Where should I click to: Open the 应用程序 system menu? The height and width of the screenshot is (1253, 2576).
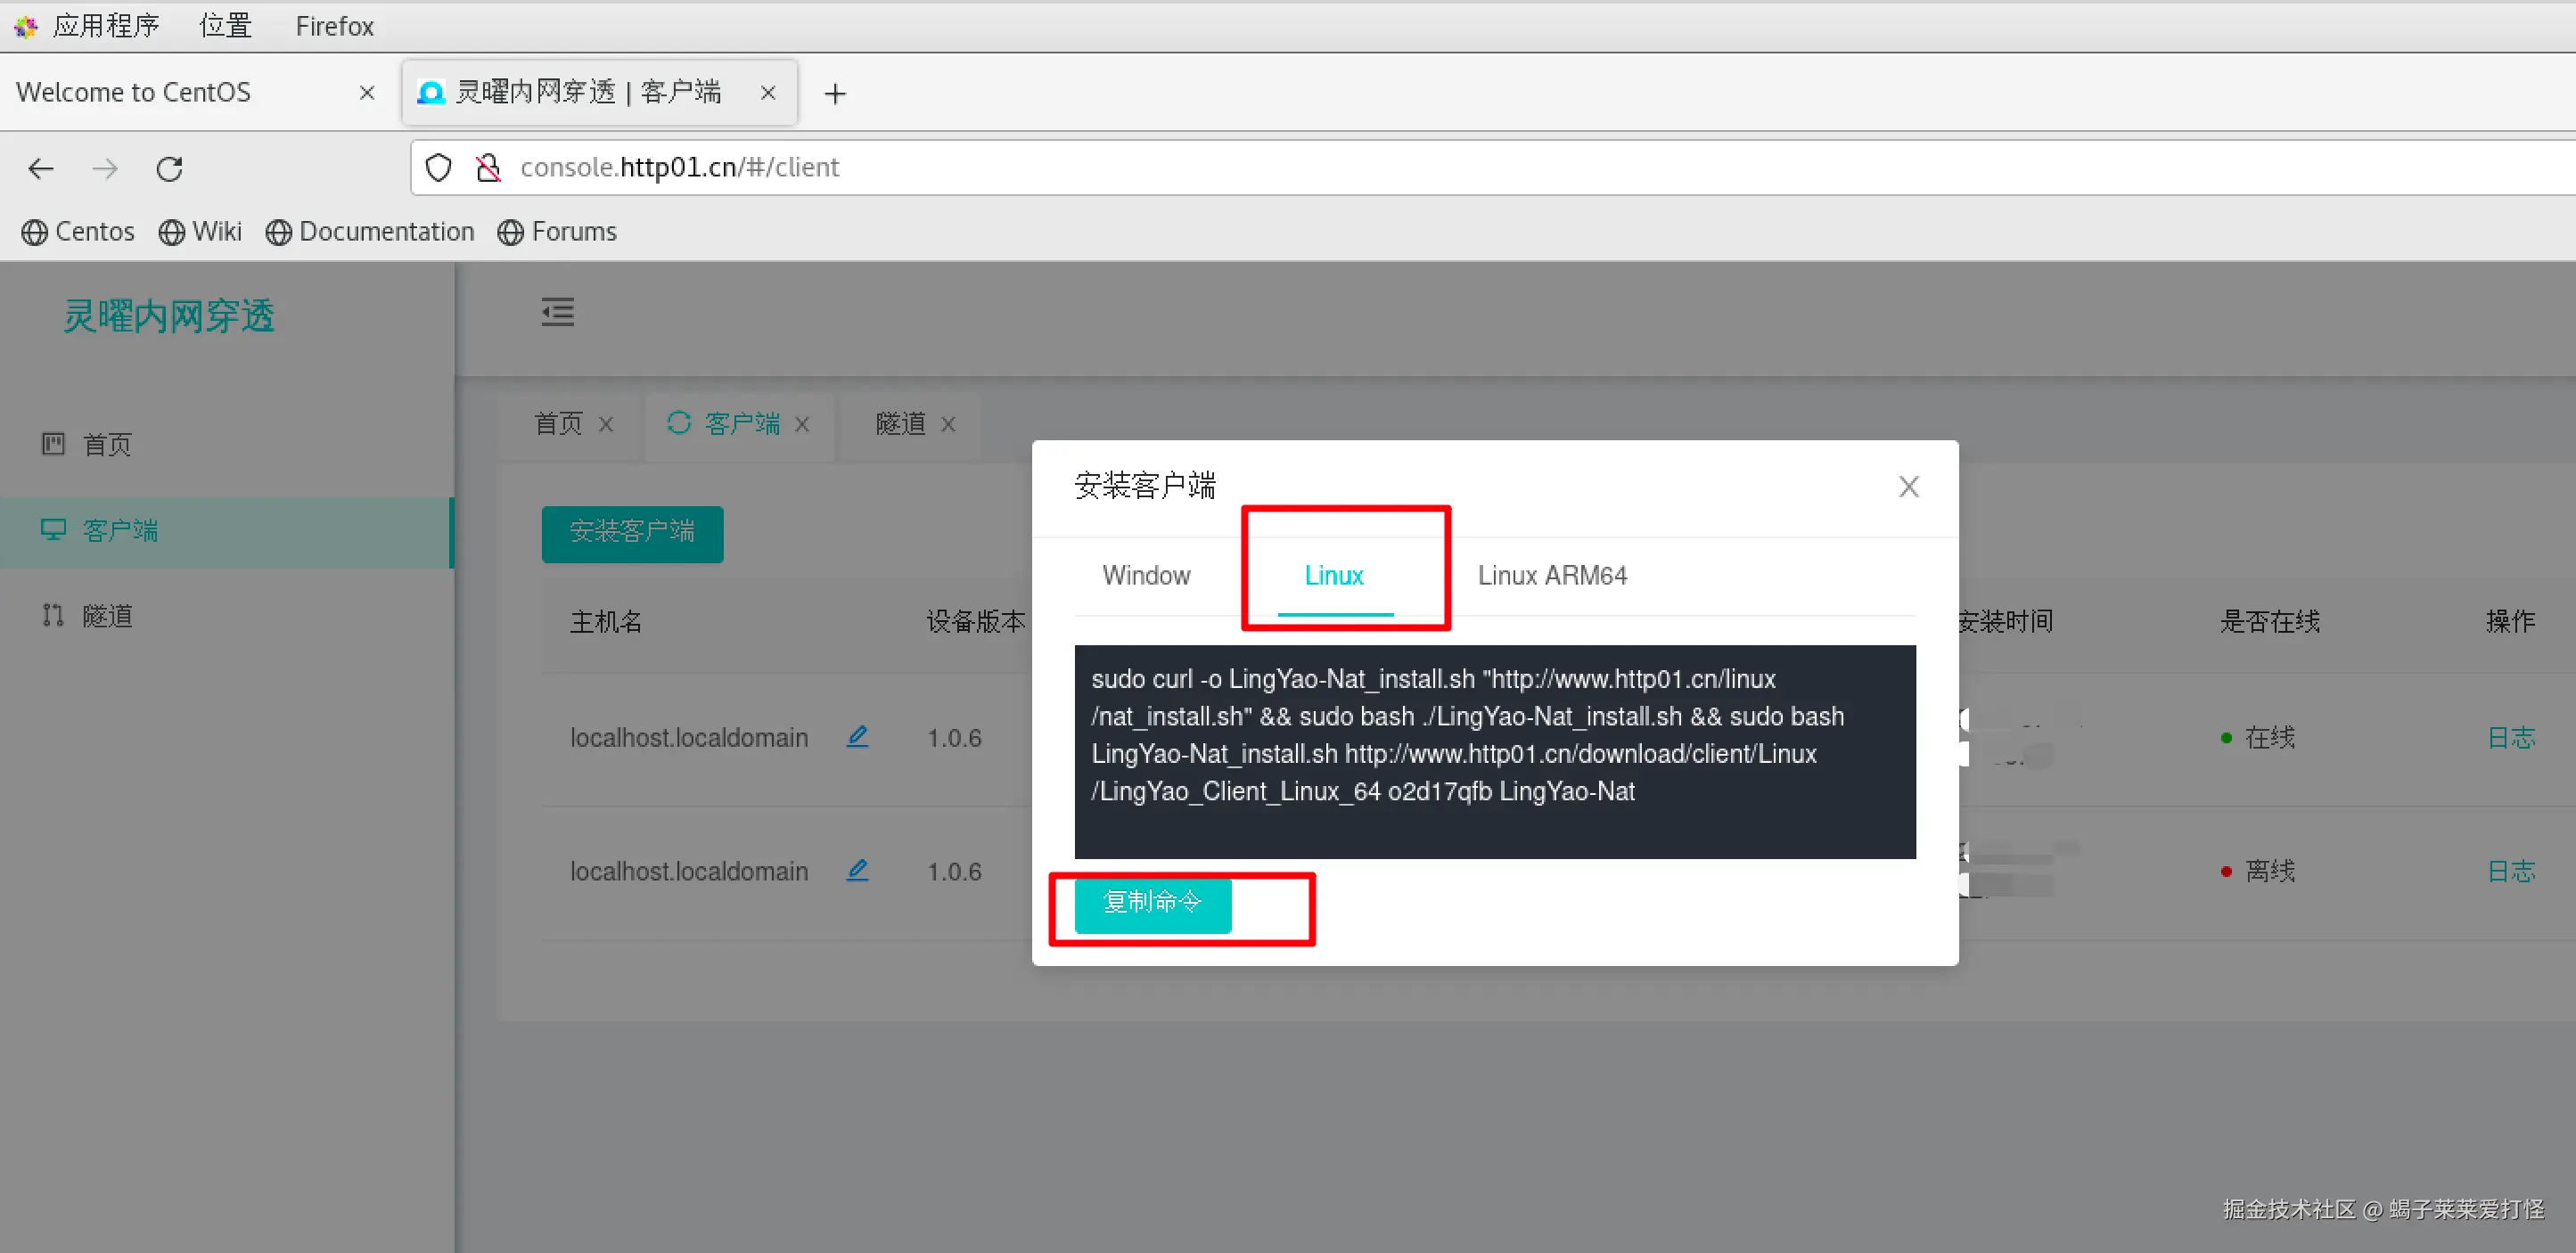105,25
